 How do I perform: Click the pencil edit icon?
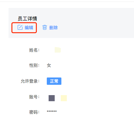[x=20, y=27]
